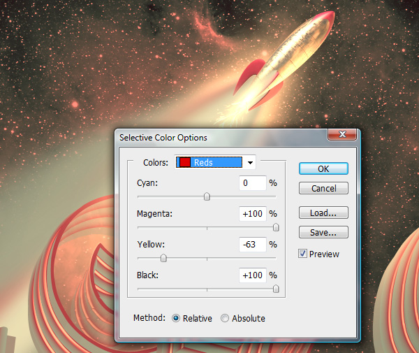Image resolution: width=419 pixels, height=353 pixels.
Task: Click the Yellow percentage input field
Action: (253, 245)
